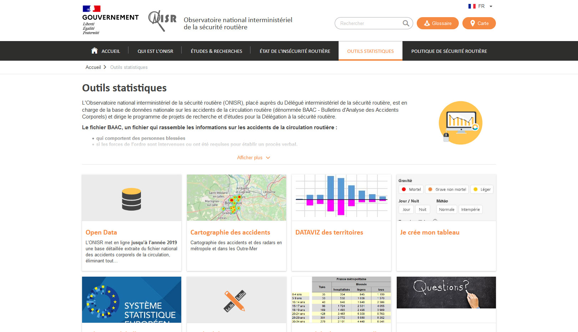
Task: Click the France métropolitaine table thumbnail
Action: pyautogui.click(x=341, y=300)
